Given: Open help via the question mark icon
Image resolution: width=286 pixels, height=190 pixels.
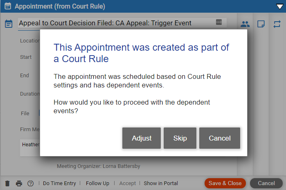Looking at the screenshot, I should tap(30, 183).
